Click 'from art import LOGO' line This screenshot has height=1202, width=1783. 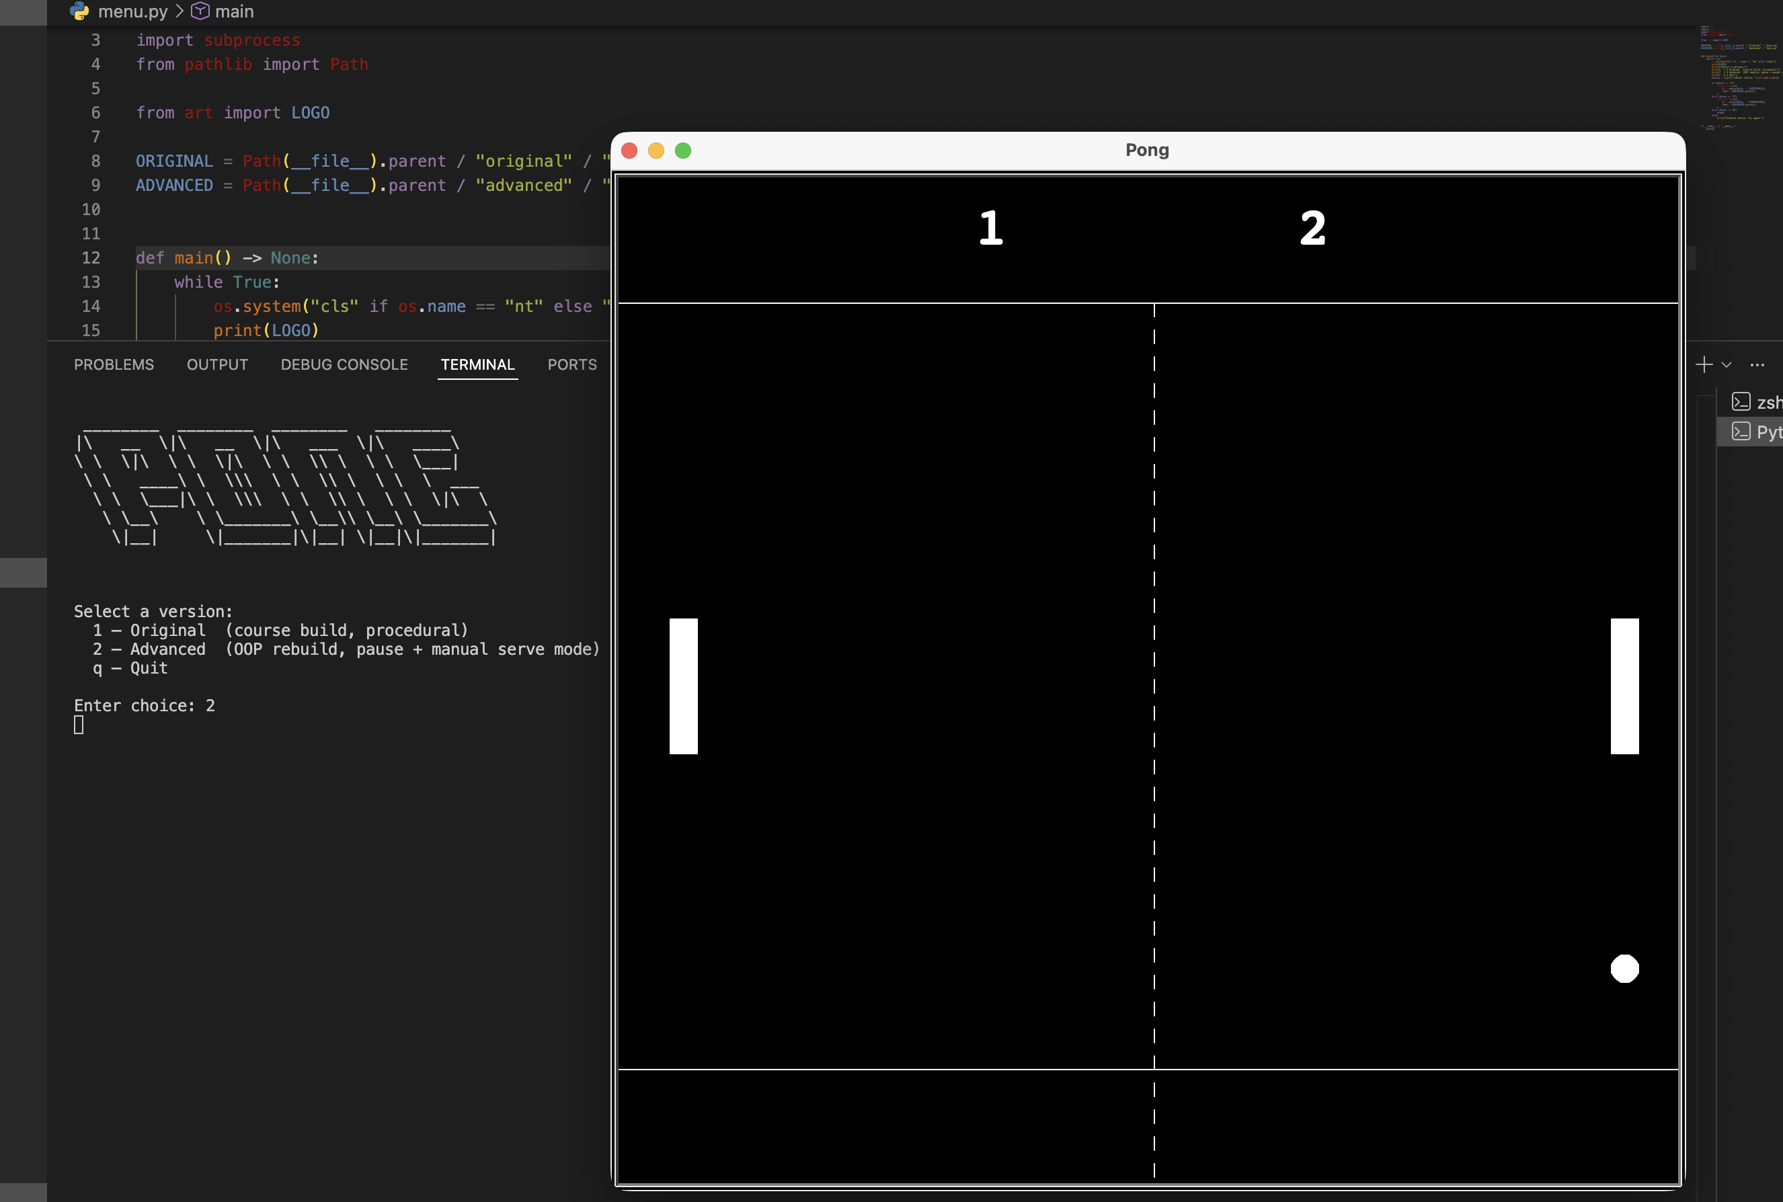233,113
